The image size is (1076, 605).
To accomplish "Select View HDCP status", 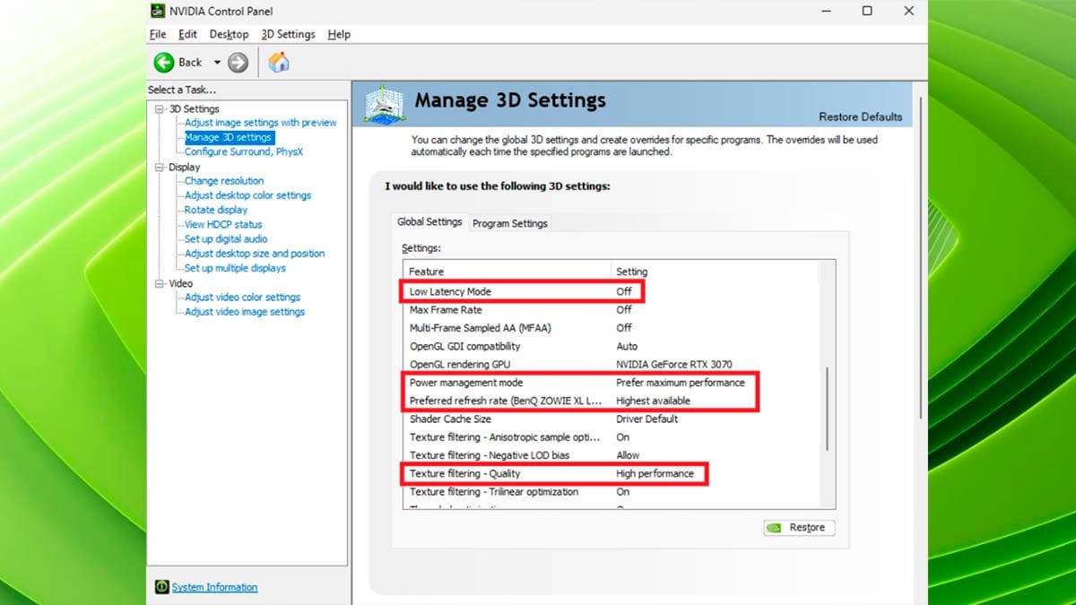I will (x=223, y=224).
